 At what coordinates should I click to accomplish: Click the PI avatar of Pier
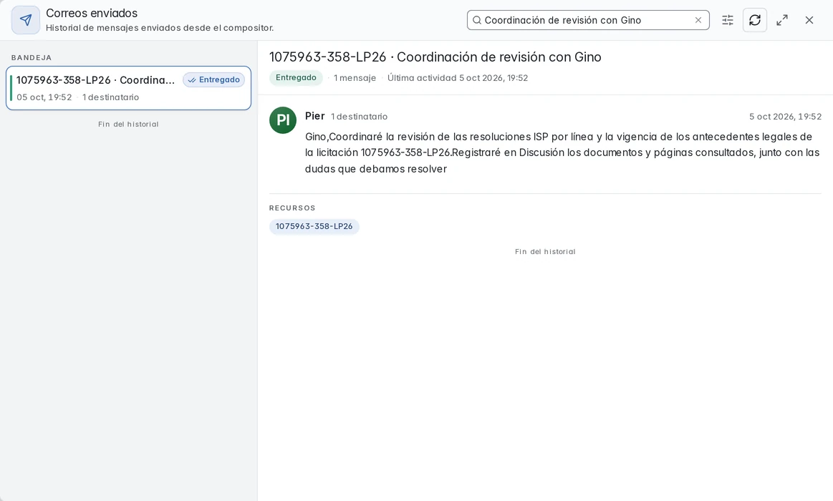pos(283,120)
